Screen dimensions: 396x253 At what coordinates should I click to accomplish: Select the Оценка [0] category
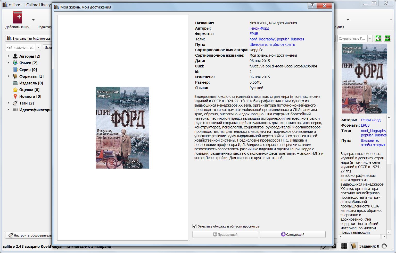29,90
